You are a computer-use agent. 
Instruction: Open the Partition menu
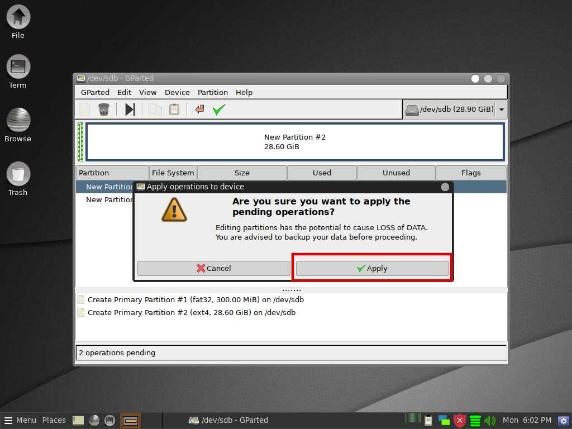(x=212, y=92)
